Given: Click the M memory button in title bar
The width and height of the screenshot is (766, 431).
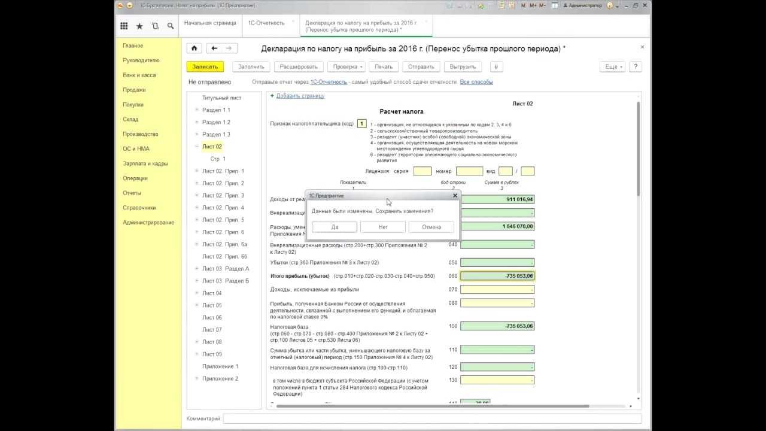Looking at the screenshot, I should pyautogui.click(x=523, y=5).
